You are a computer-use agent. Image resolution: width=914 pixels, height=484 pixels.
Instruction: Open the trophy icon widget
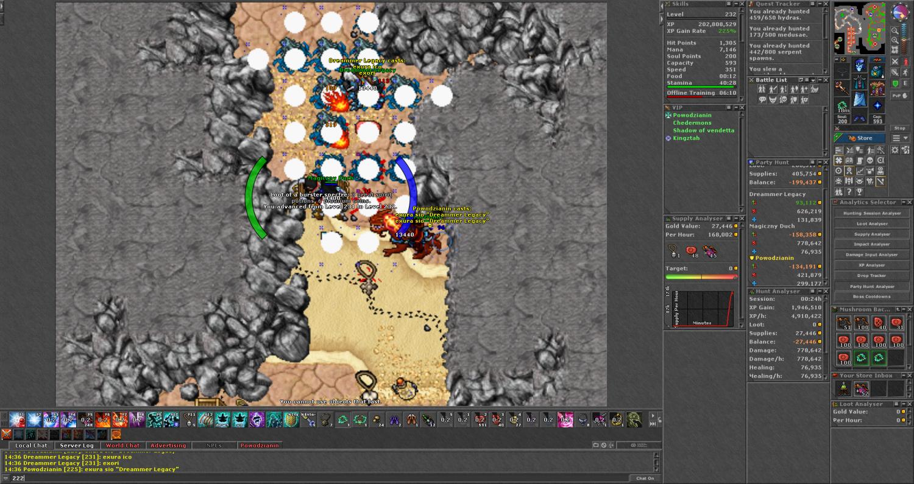click(x=859, y=191)
